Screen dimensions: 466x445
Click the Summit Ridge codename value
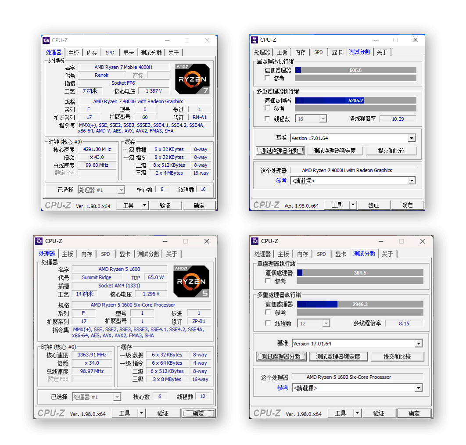[97, 277]
